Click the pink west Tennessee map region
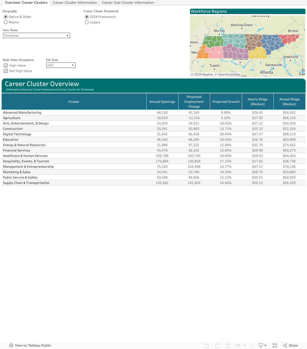Screen dimensions: 307x349 tap(214, 52)
